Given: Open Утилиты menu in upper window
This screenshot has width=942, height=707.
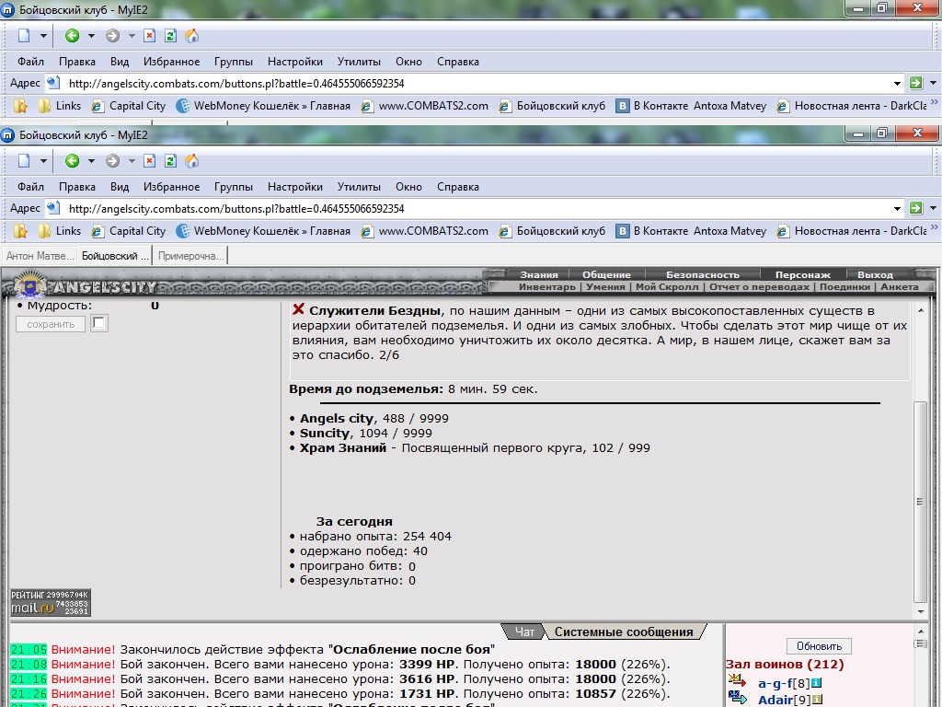Looking at the screenshot, I should pos(359,62).
